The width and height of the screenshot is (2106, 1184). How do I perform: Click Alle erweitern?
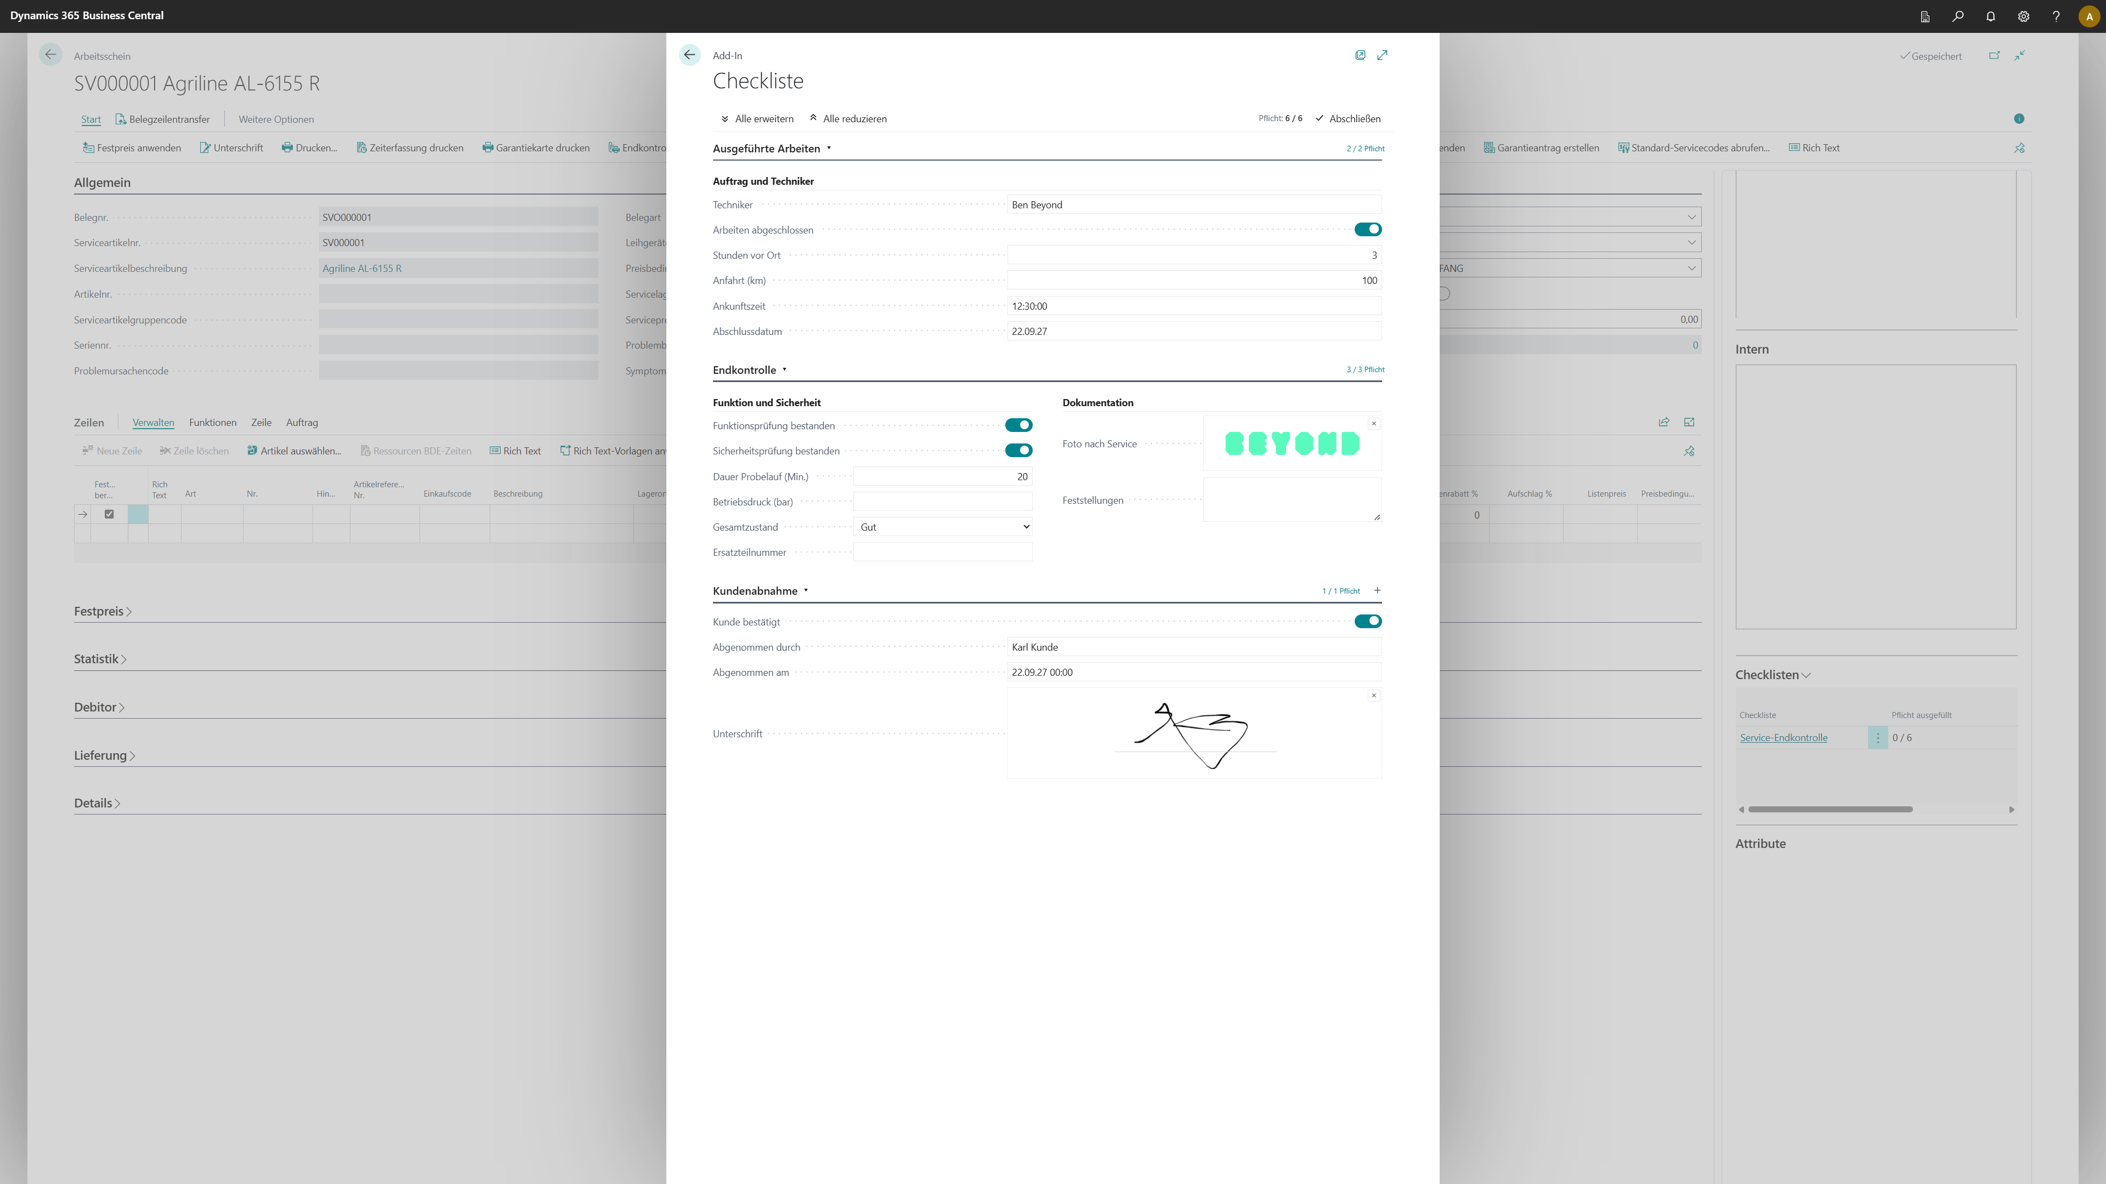(x=757, y=118)
